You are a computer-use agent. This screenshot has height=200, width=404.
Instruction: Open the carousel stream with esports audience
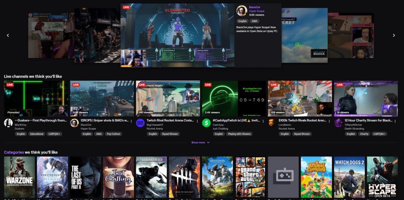[x=97, y=36]
